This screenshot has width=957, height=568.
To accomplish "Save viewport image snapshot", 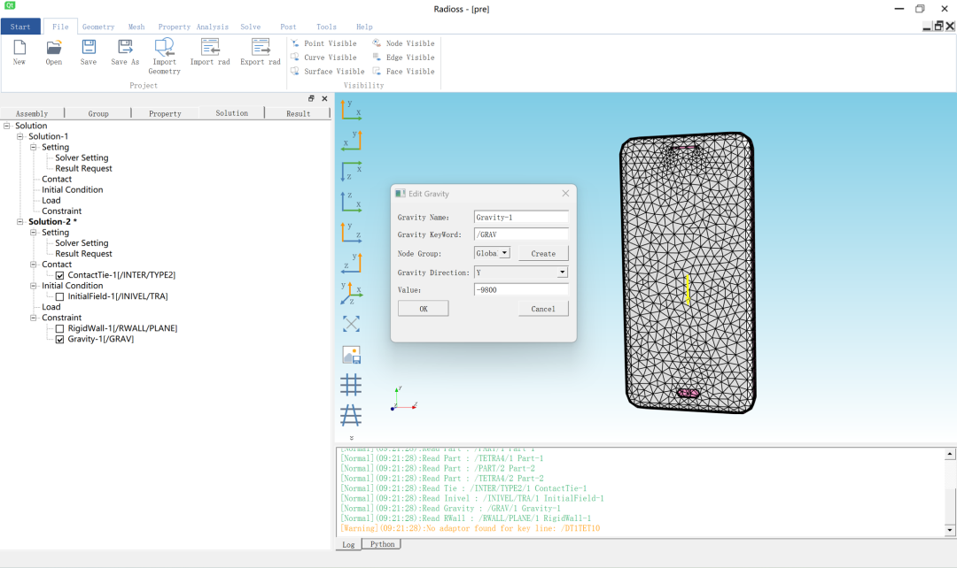I will click(x=351, y=355).
